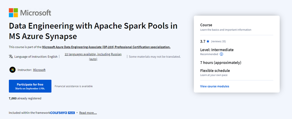Click the Course heading in the card
Image resolution: width=292 pixels, height=119 pixels.
pyautogui.click(x=206, y=25)
